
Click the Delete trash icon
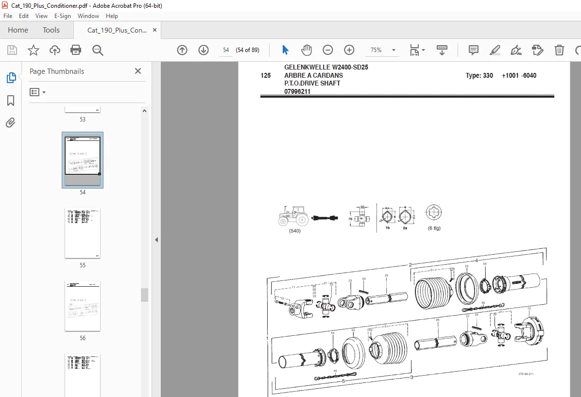(x=559, y=50)
